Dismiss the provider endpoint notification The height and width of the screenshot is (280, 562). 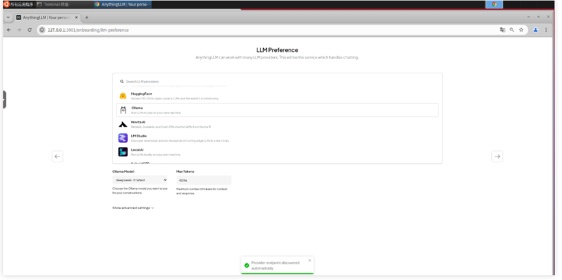pos(310,261)
